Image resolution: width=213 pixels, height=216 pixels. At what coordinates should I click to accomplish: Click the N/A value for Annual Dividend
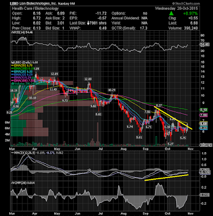(145, 18)
